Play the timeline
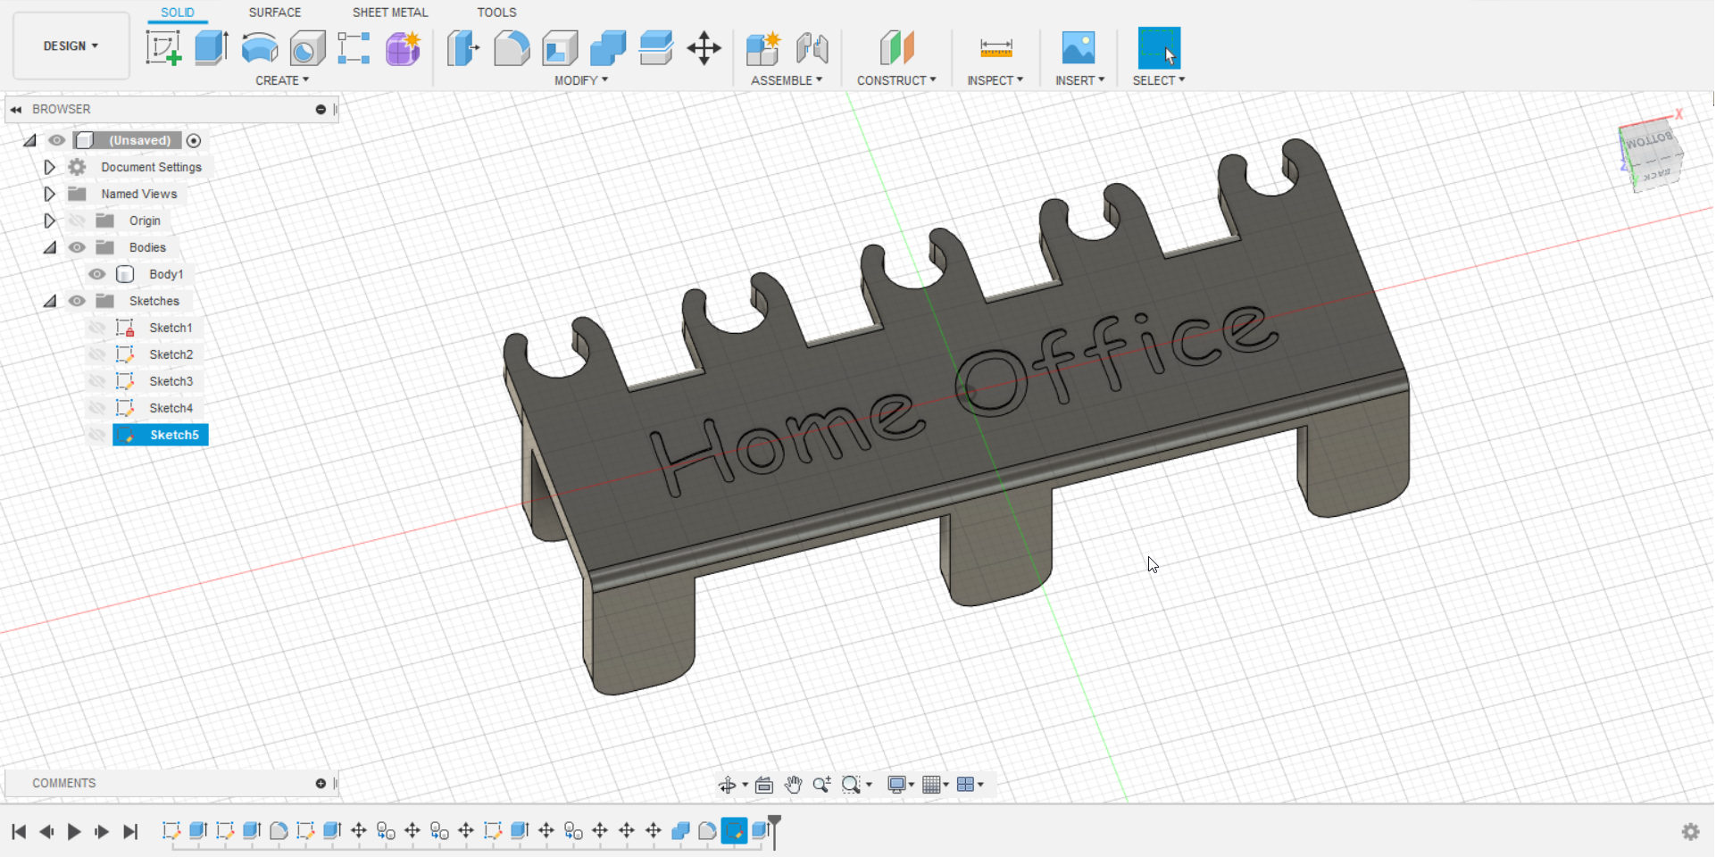 (x=74, y=832)
